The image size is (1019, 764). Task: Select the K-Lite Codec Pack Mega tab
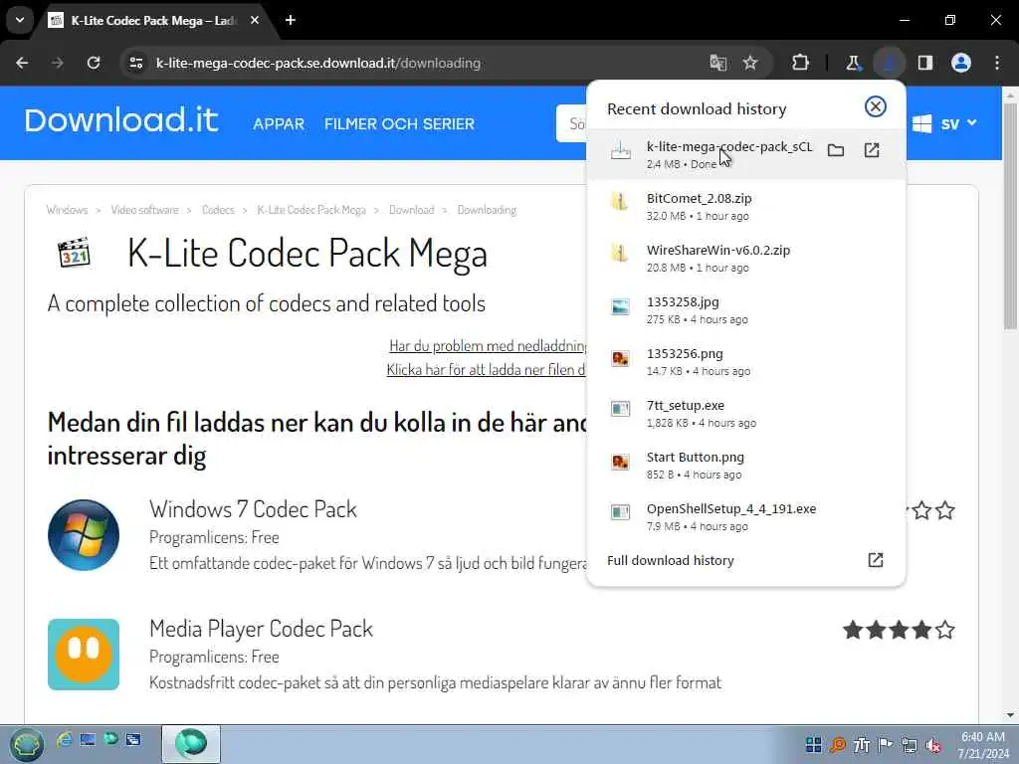tap(152, 20)
